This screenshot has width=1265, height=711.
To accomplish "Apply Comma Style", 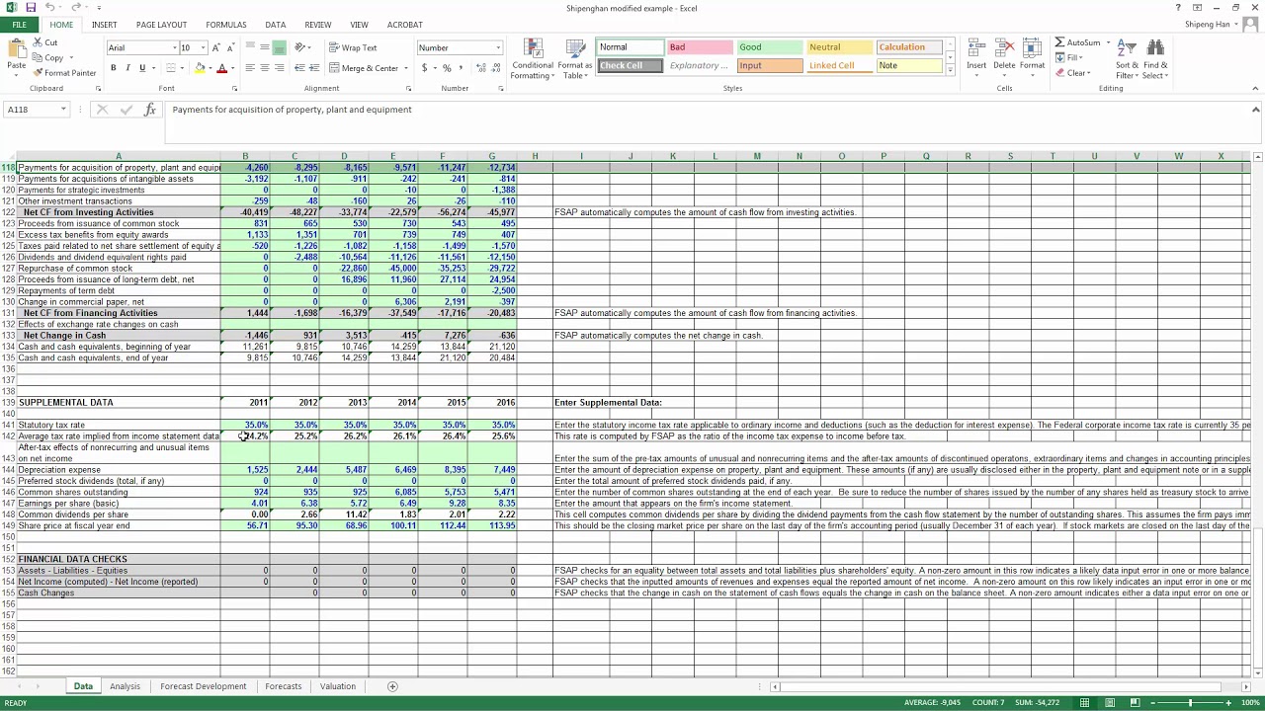I will tap(460, 68).
